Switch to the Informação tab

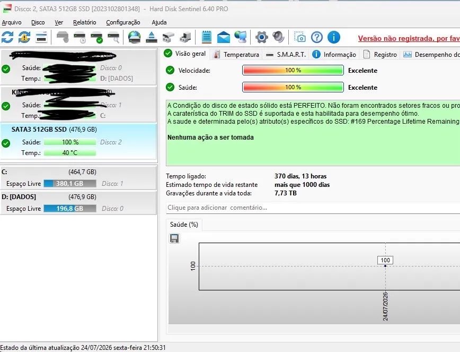point(334,55)
